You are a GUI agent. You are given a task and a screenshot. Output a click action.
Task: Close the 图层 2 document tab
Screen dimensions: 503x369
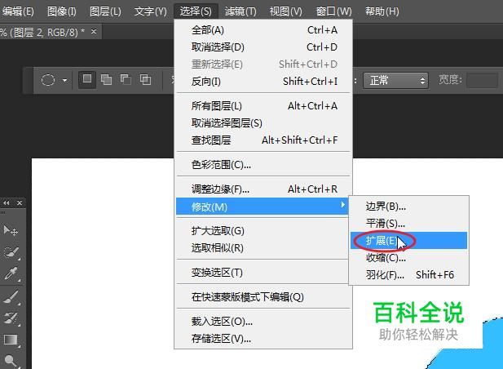[94, 32]
